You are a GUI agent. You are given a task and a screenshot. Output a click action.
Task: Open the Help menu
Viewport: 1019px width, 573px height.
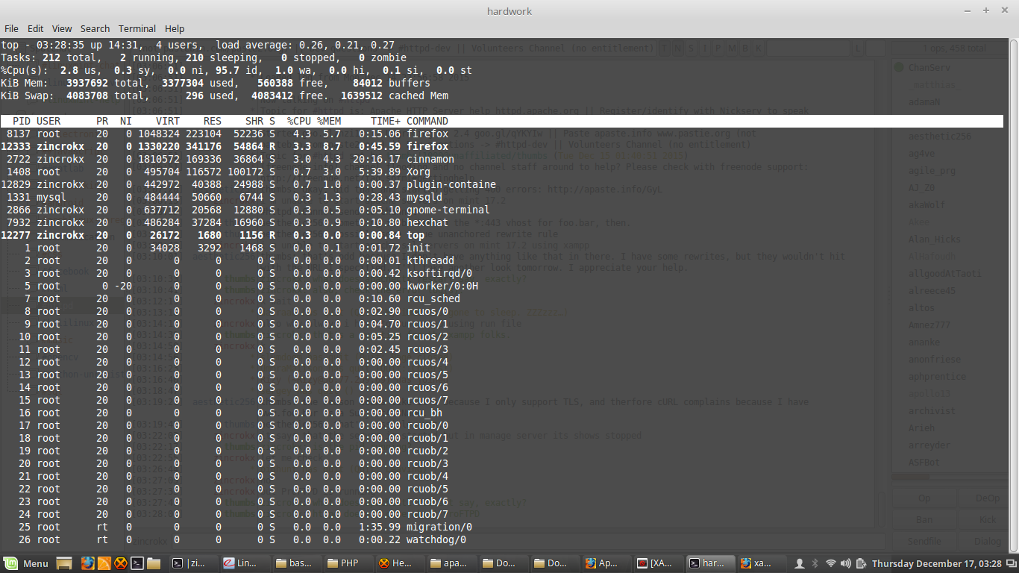click(175, 28)
